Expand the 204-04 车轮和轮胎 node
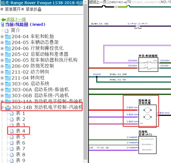This screenshot has width=171, height=163. click(x=2, y=37)
